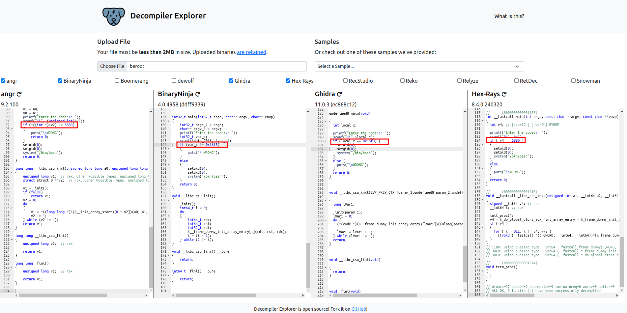Click Hex-Rays scrollbar up arrow
Image resolution: width=627 pixels, height=313 pixels.
pos(622,111)
